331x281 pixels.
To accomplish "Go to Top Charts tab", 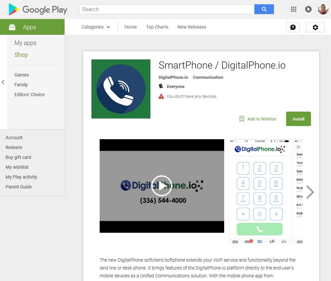I will [x=157, y=27].
